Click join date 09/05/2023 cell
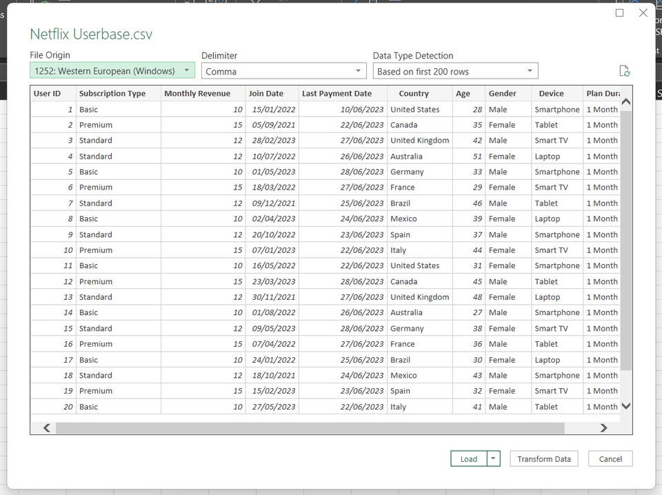 (272, 328)
